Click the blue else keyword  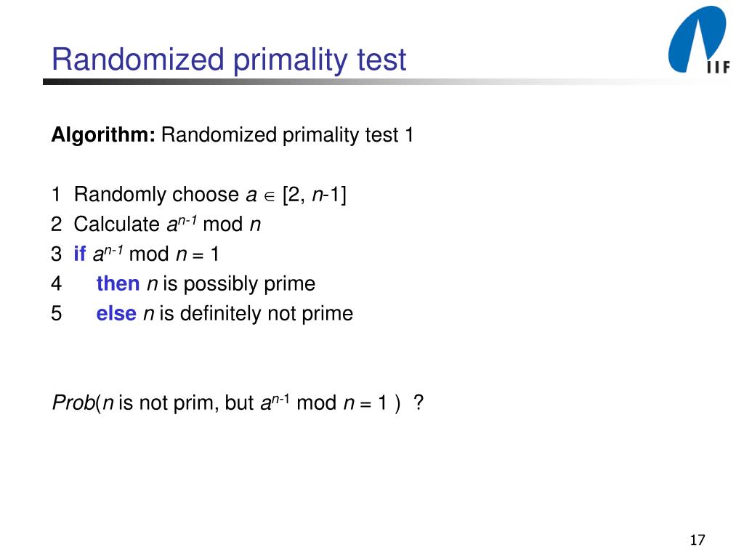pyautogui.click(x=116, y=314)
